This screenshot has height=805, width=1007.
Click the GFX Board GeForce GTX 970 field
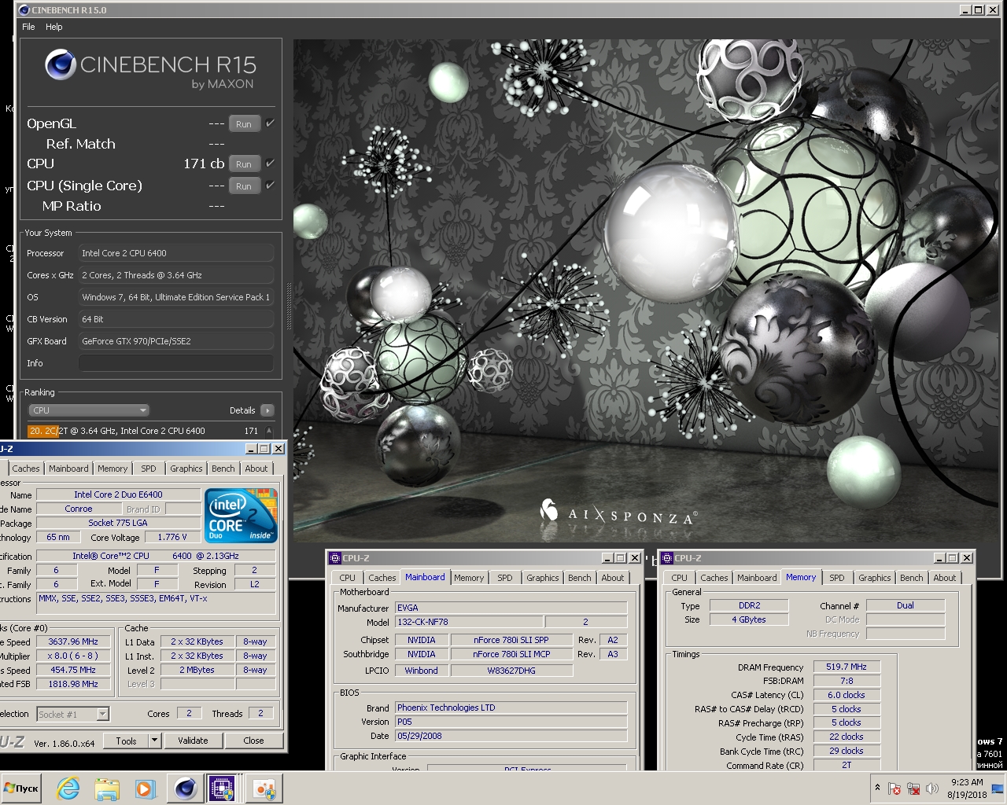[176, 341]
